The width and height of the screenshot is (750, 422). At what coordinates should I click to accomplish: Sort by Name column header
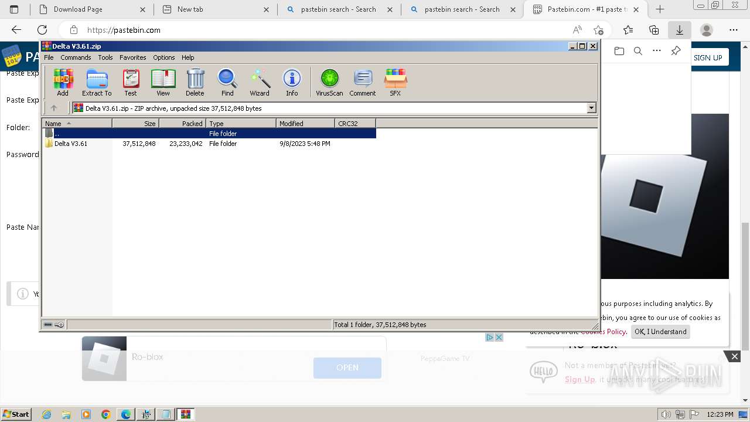point(77,123)
